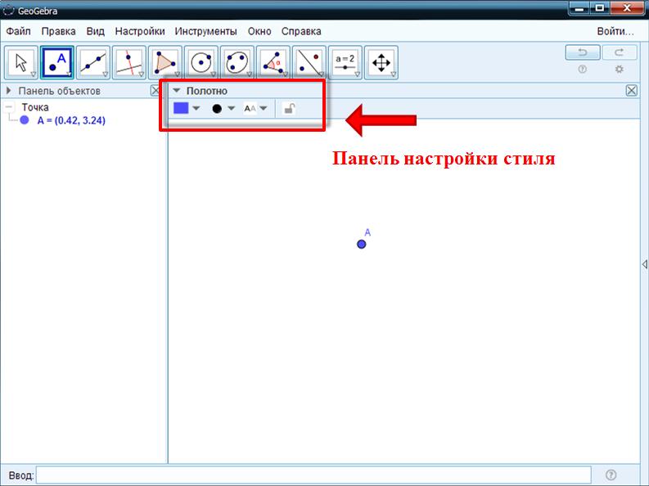Open the toolbar help question icon

pyautogui.click(x=583, y=70)
